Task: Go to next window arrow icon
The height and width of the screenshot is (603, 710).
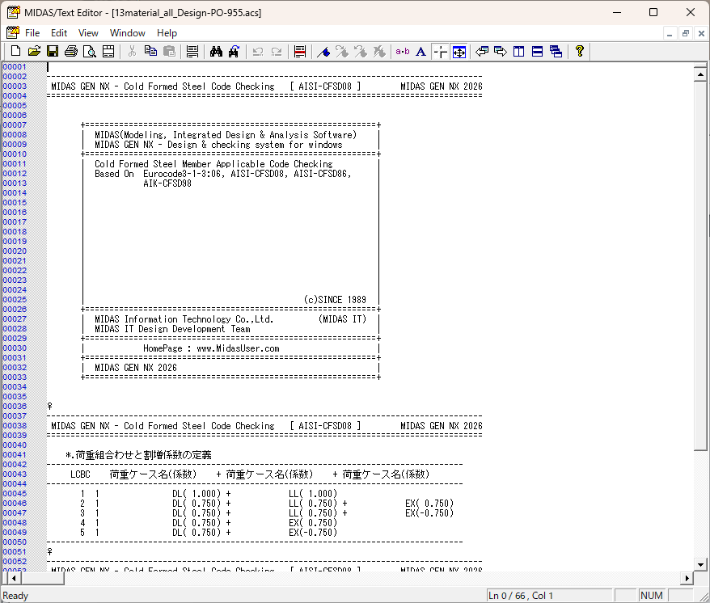Action: coord(501,52)
